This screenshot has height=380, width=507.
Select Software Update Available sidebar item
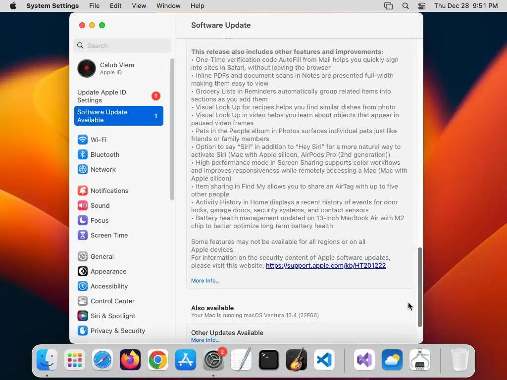[x=119, y=116]
